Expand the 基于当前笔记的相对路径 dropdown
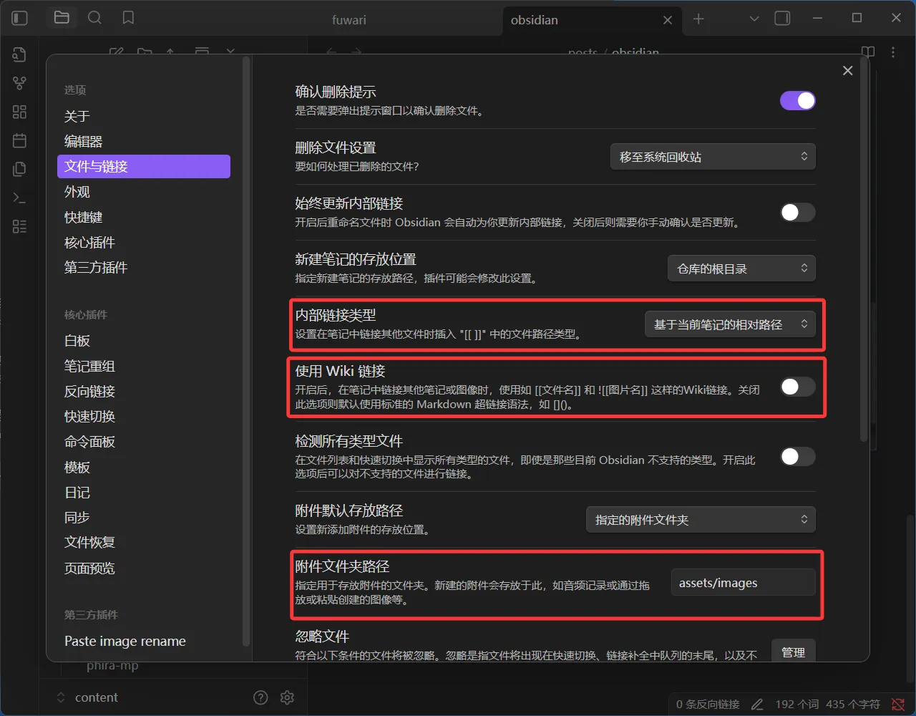 [729, 324]
